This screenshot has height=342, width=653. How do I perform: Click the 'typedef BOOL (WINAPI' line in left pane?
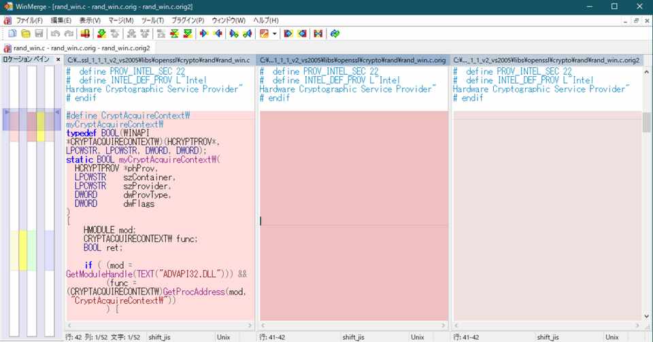(x=107, y=133)
